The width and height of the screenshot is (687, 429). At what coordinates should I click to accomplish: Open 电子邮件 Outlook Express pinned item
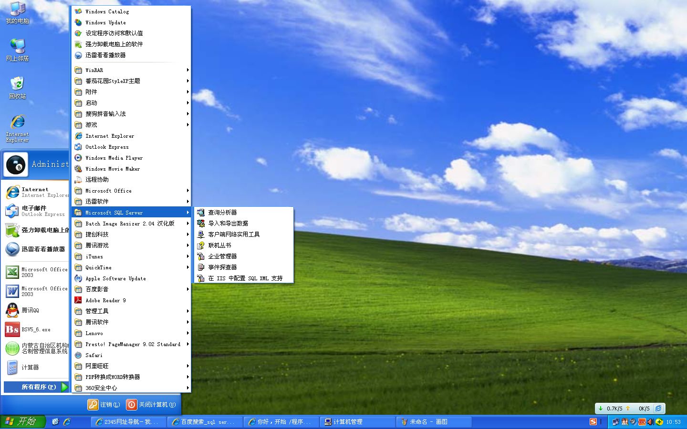coord(36,211)
